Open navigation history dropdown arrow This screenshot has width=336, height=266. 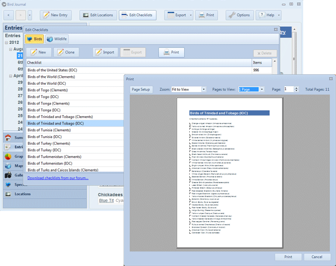coord(30,15)
